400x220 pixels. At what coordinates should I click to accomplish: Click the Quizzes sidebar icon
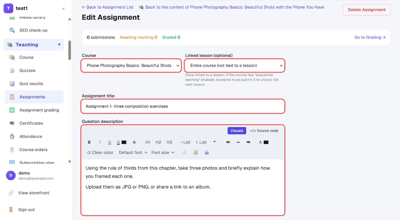[x=12, y=70]
